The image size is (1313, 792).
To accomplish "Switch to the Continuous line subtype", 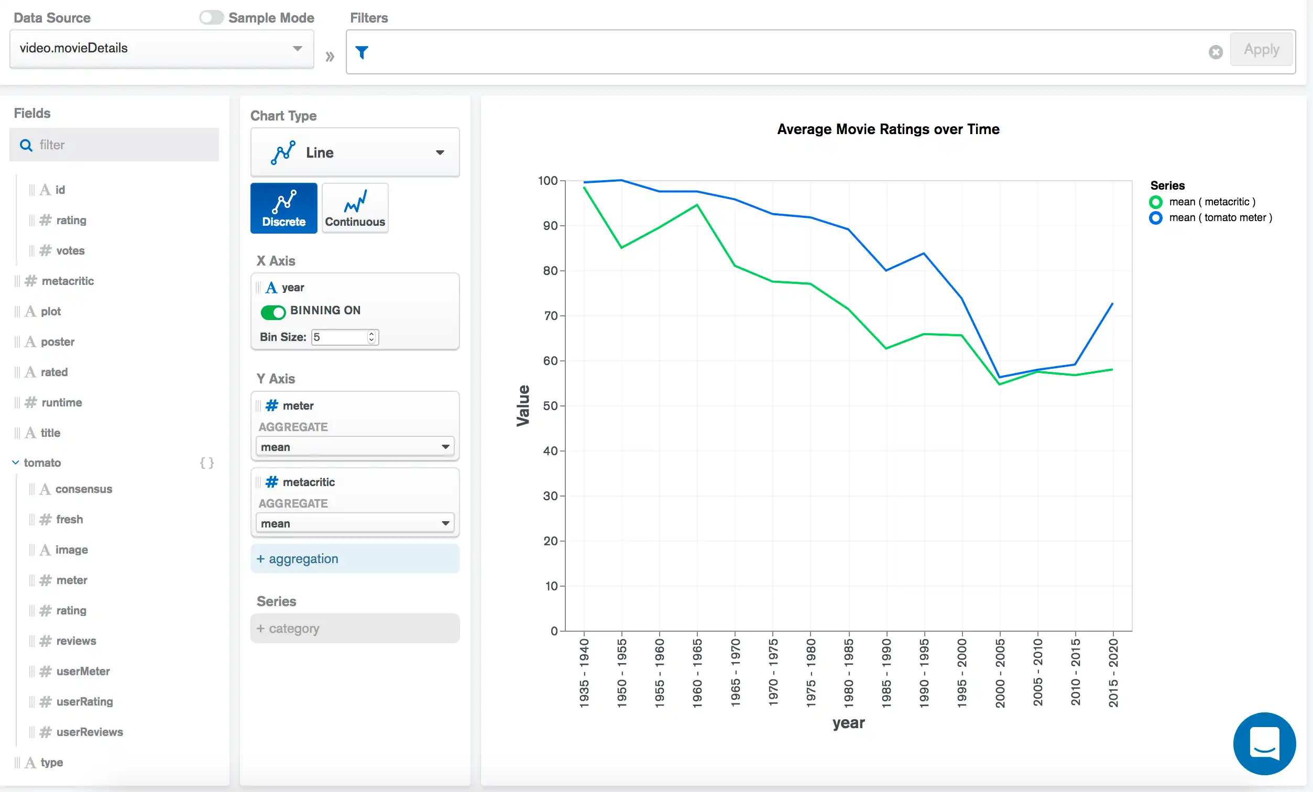I will [355, 208].
